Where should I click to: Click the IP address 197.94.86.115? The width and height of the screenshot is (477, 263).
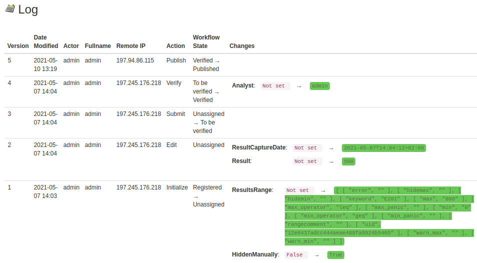point(135,60)
